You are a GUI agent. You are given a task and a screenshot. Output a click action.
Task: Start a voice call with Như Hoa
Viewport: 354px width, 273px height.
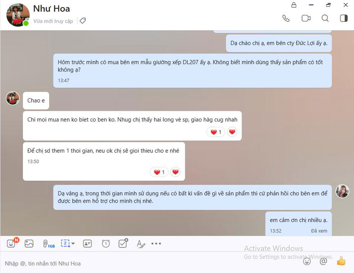[286, 18]
